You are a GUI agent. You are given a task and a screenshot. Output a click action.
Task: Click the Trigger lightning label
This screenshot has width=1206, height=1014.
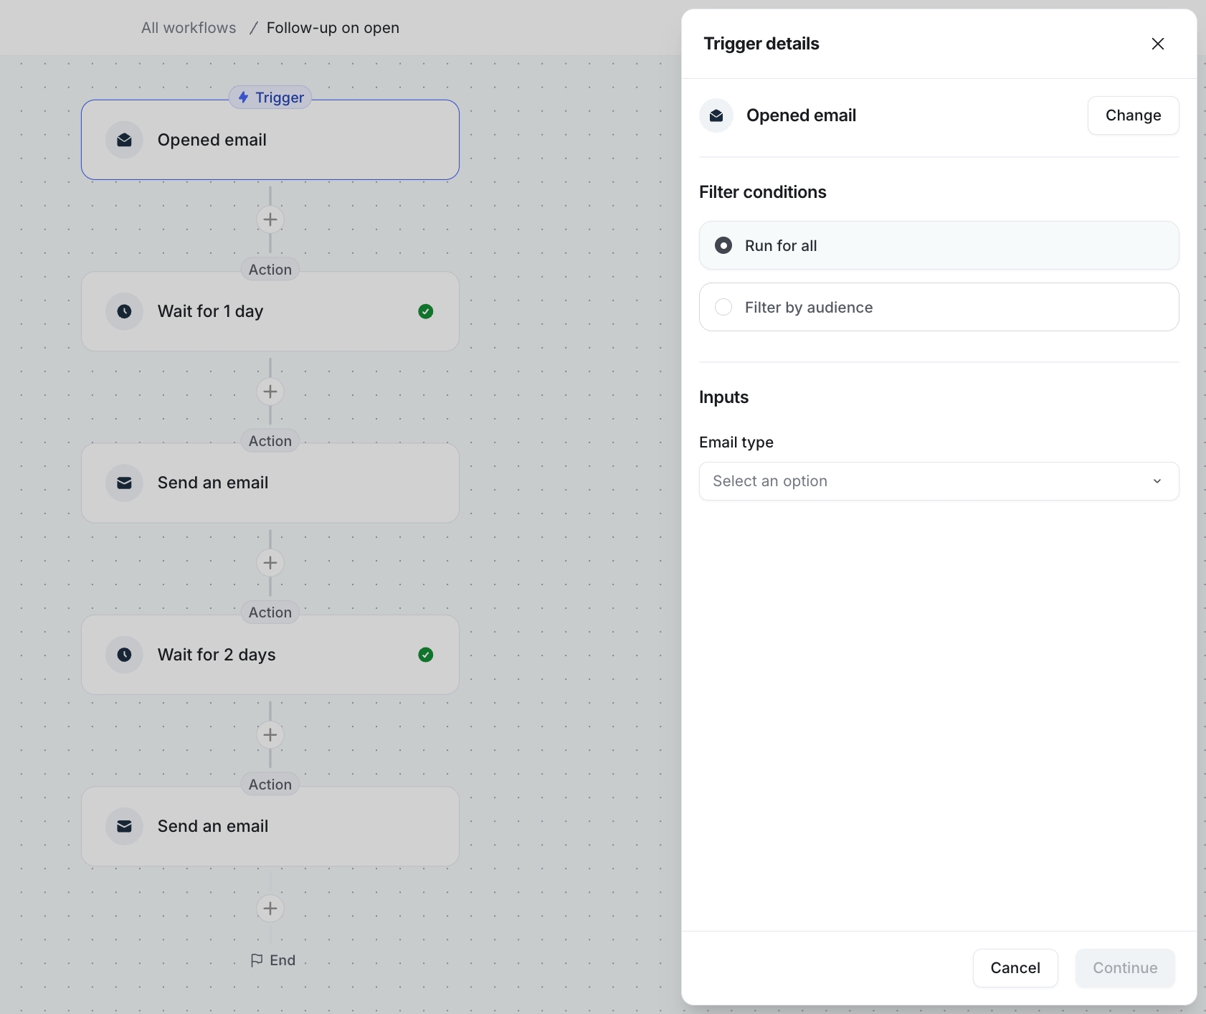coord(270,98)
